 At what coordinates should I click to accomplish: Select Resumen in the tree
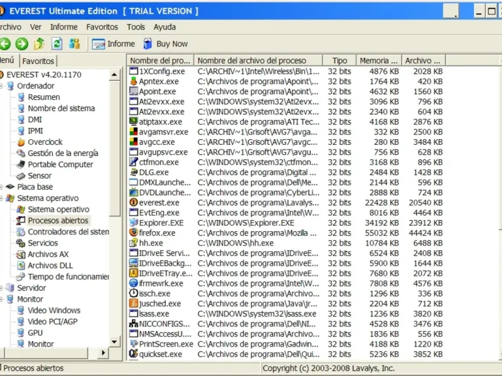pos(44,97)
